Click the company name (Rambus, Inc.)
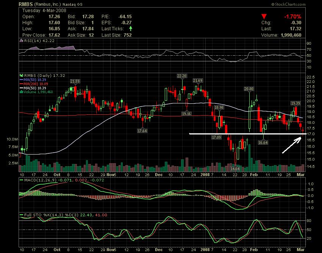The width and height of the screenshot is (322, 253). click(x=47, y=4)
